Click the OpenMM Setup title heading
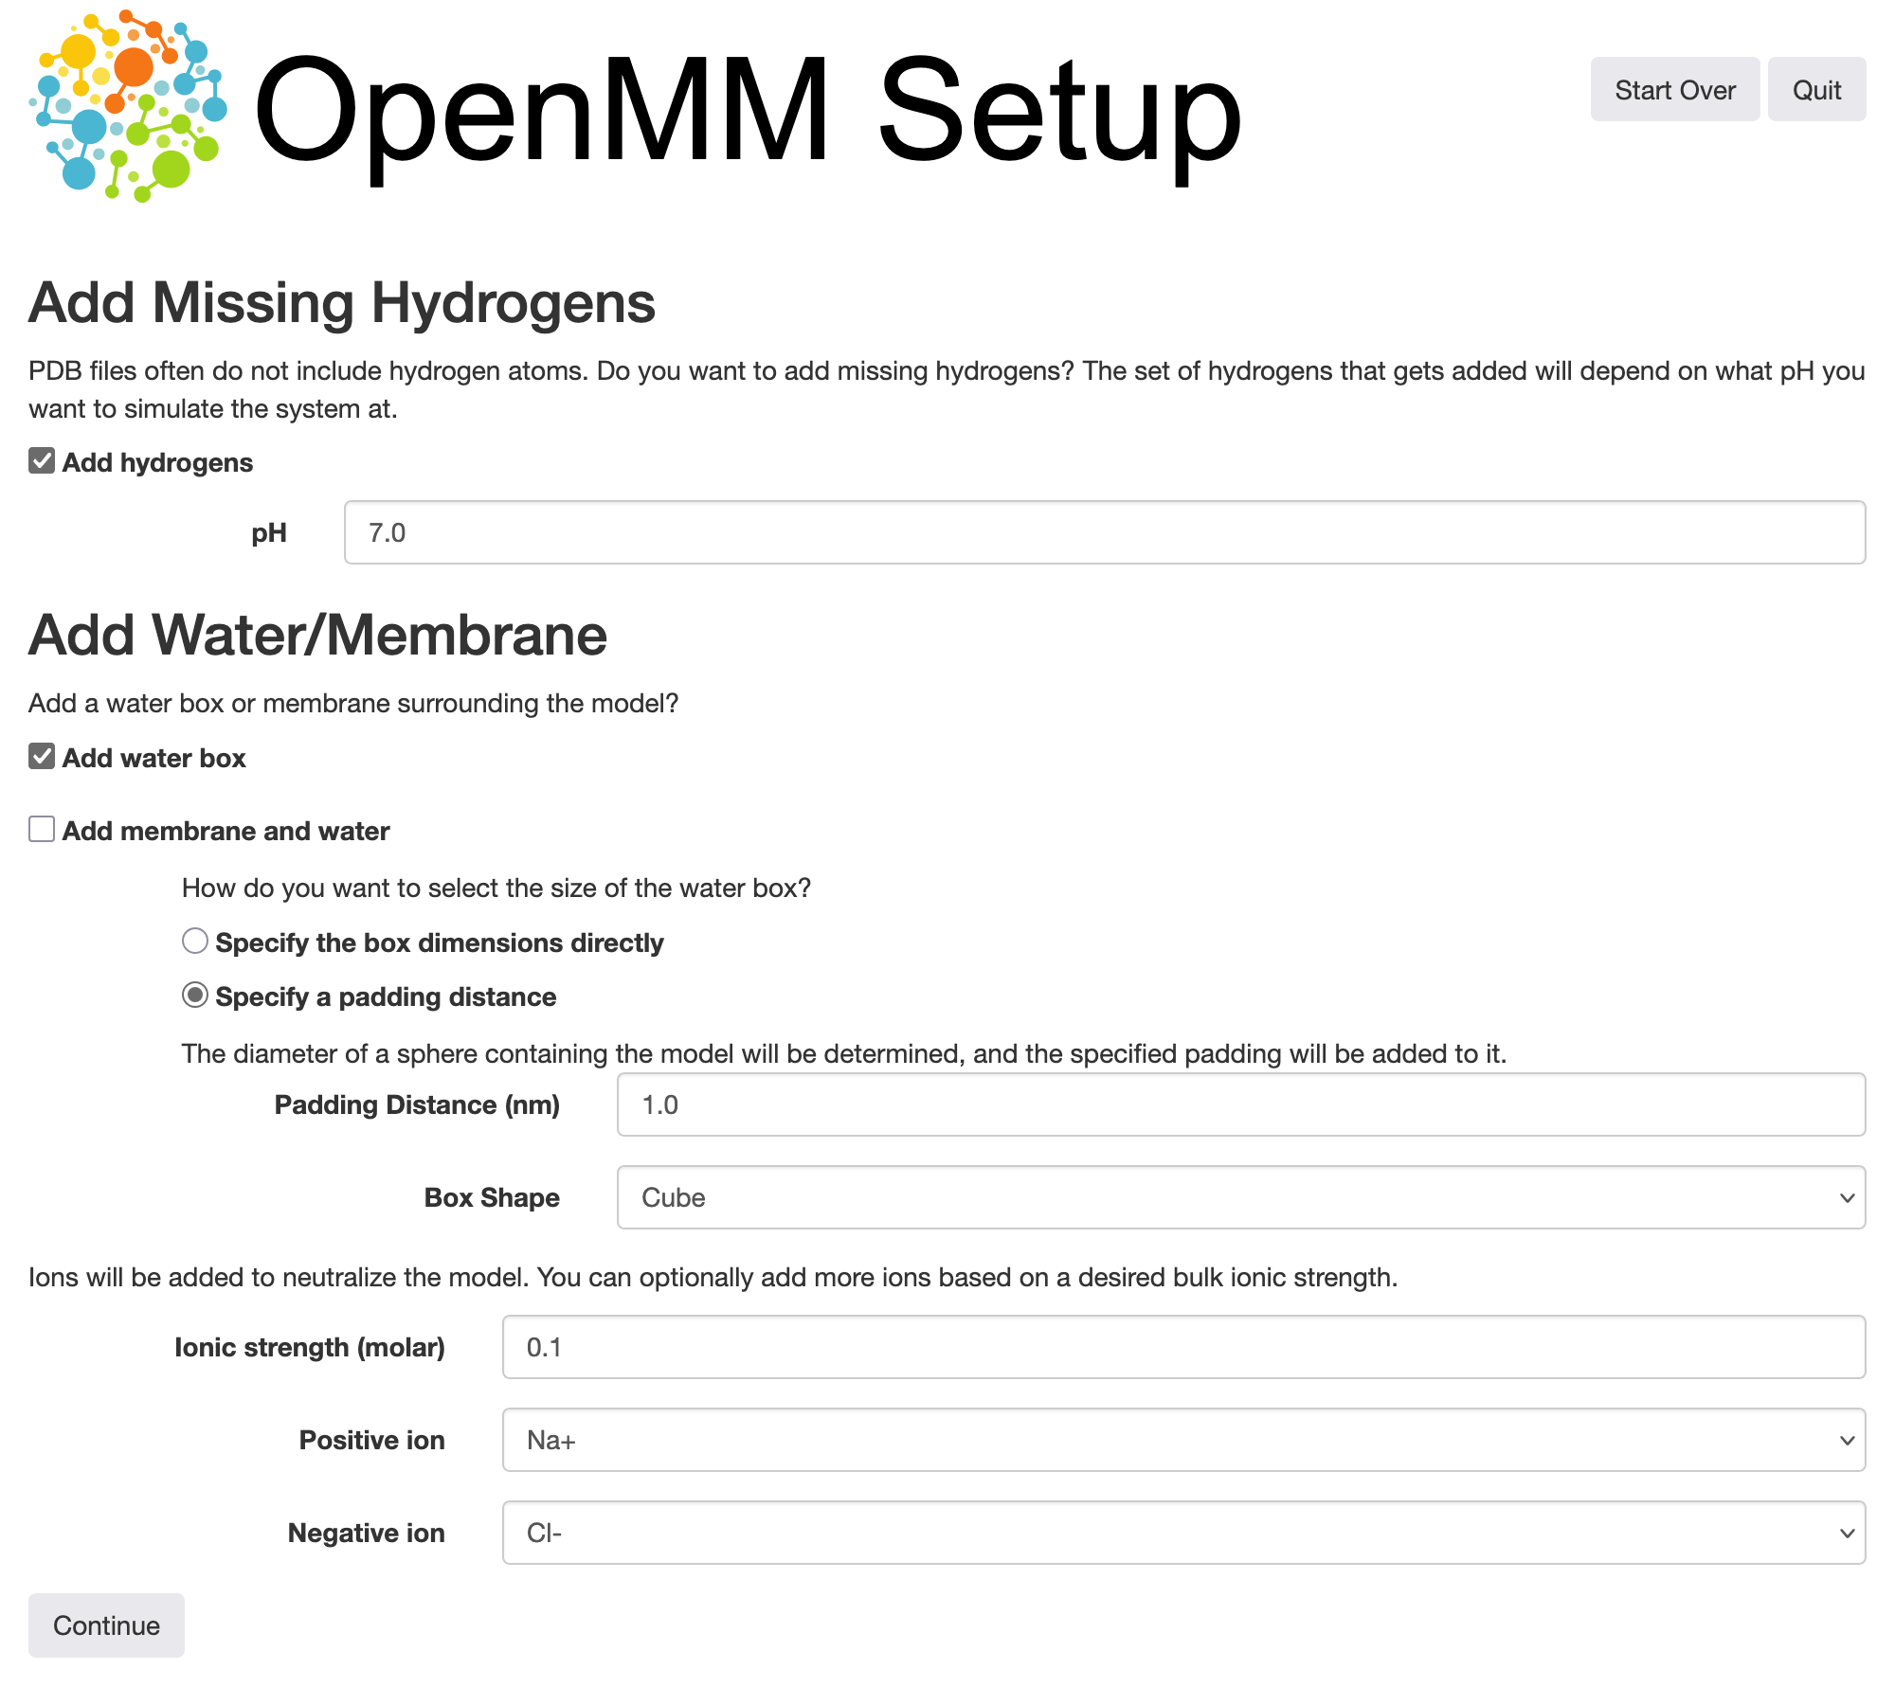The width and height of the screenshot is (1895, 1705). click(x=747, y=112)
